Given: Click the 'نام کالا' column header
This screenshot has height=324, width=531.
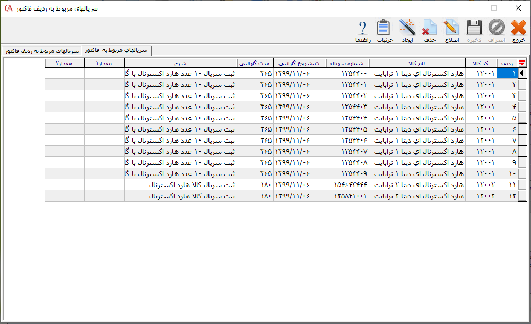Looking at the screenshot, I should [416, 63].
